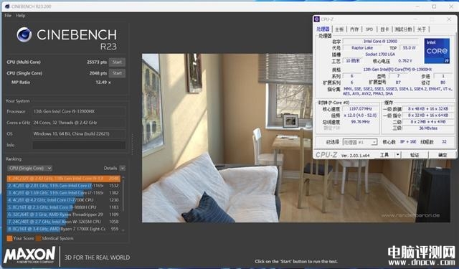This screenshot has height=269, width=459.
Task: Select ranking row 2 with score 1532
Action: (x=64, y=186)
